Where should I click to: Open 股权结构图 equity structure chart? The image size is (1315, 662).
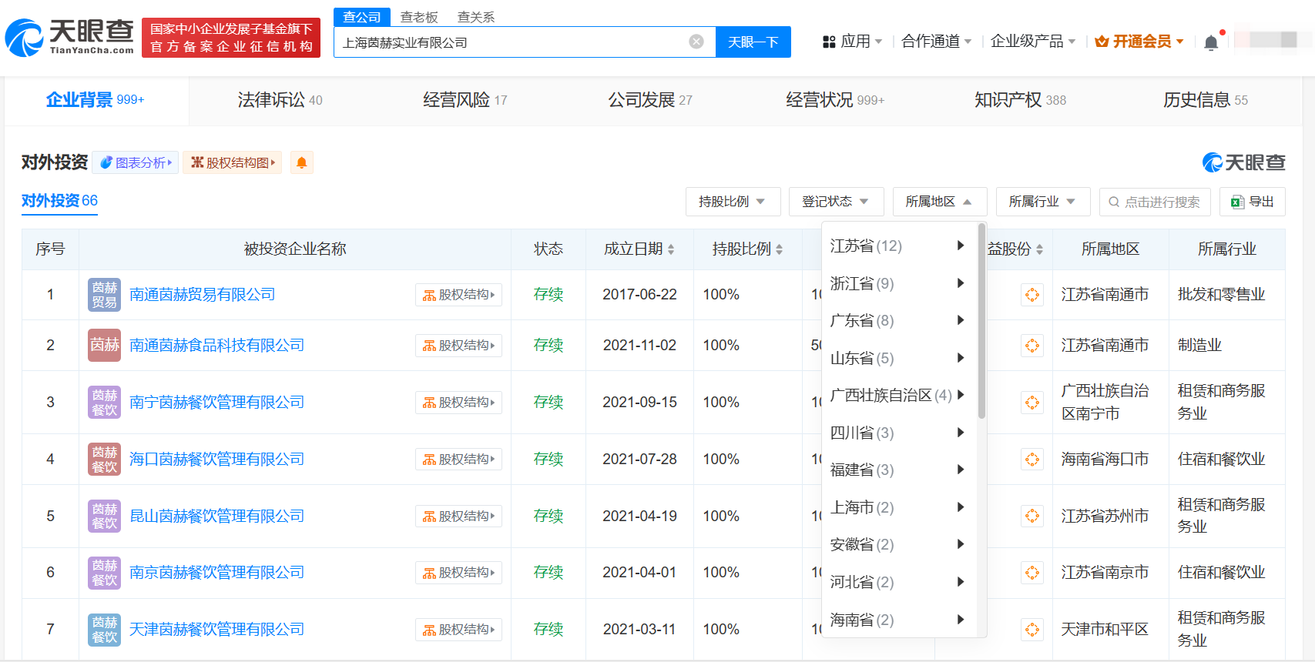[233, 162]
